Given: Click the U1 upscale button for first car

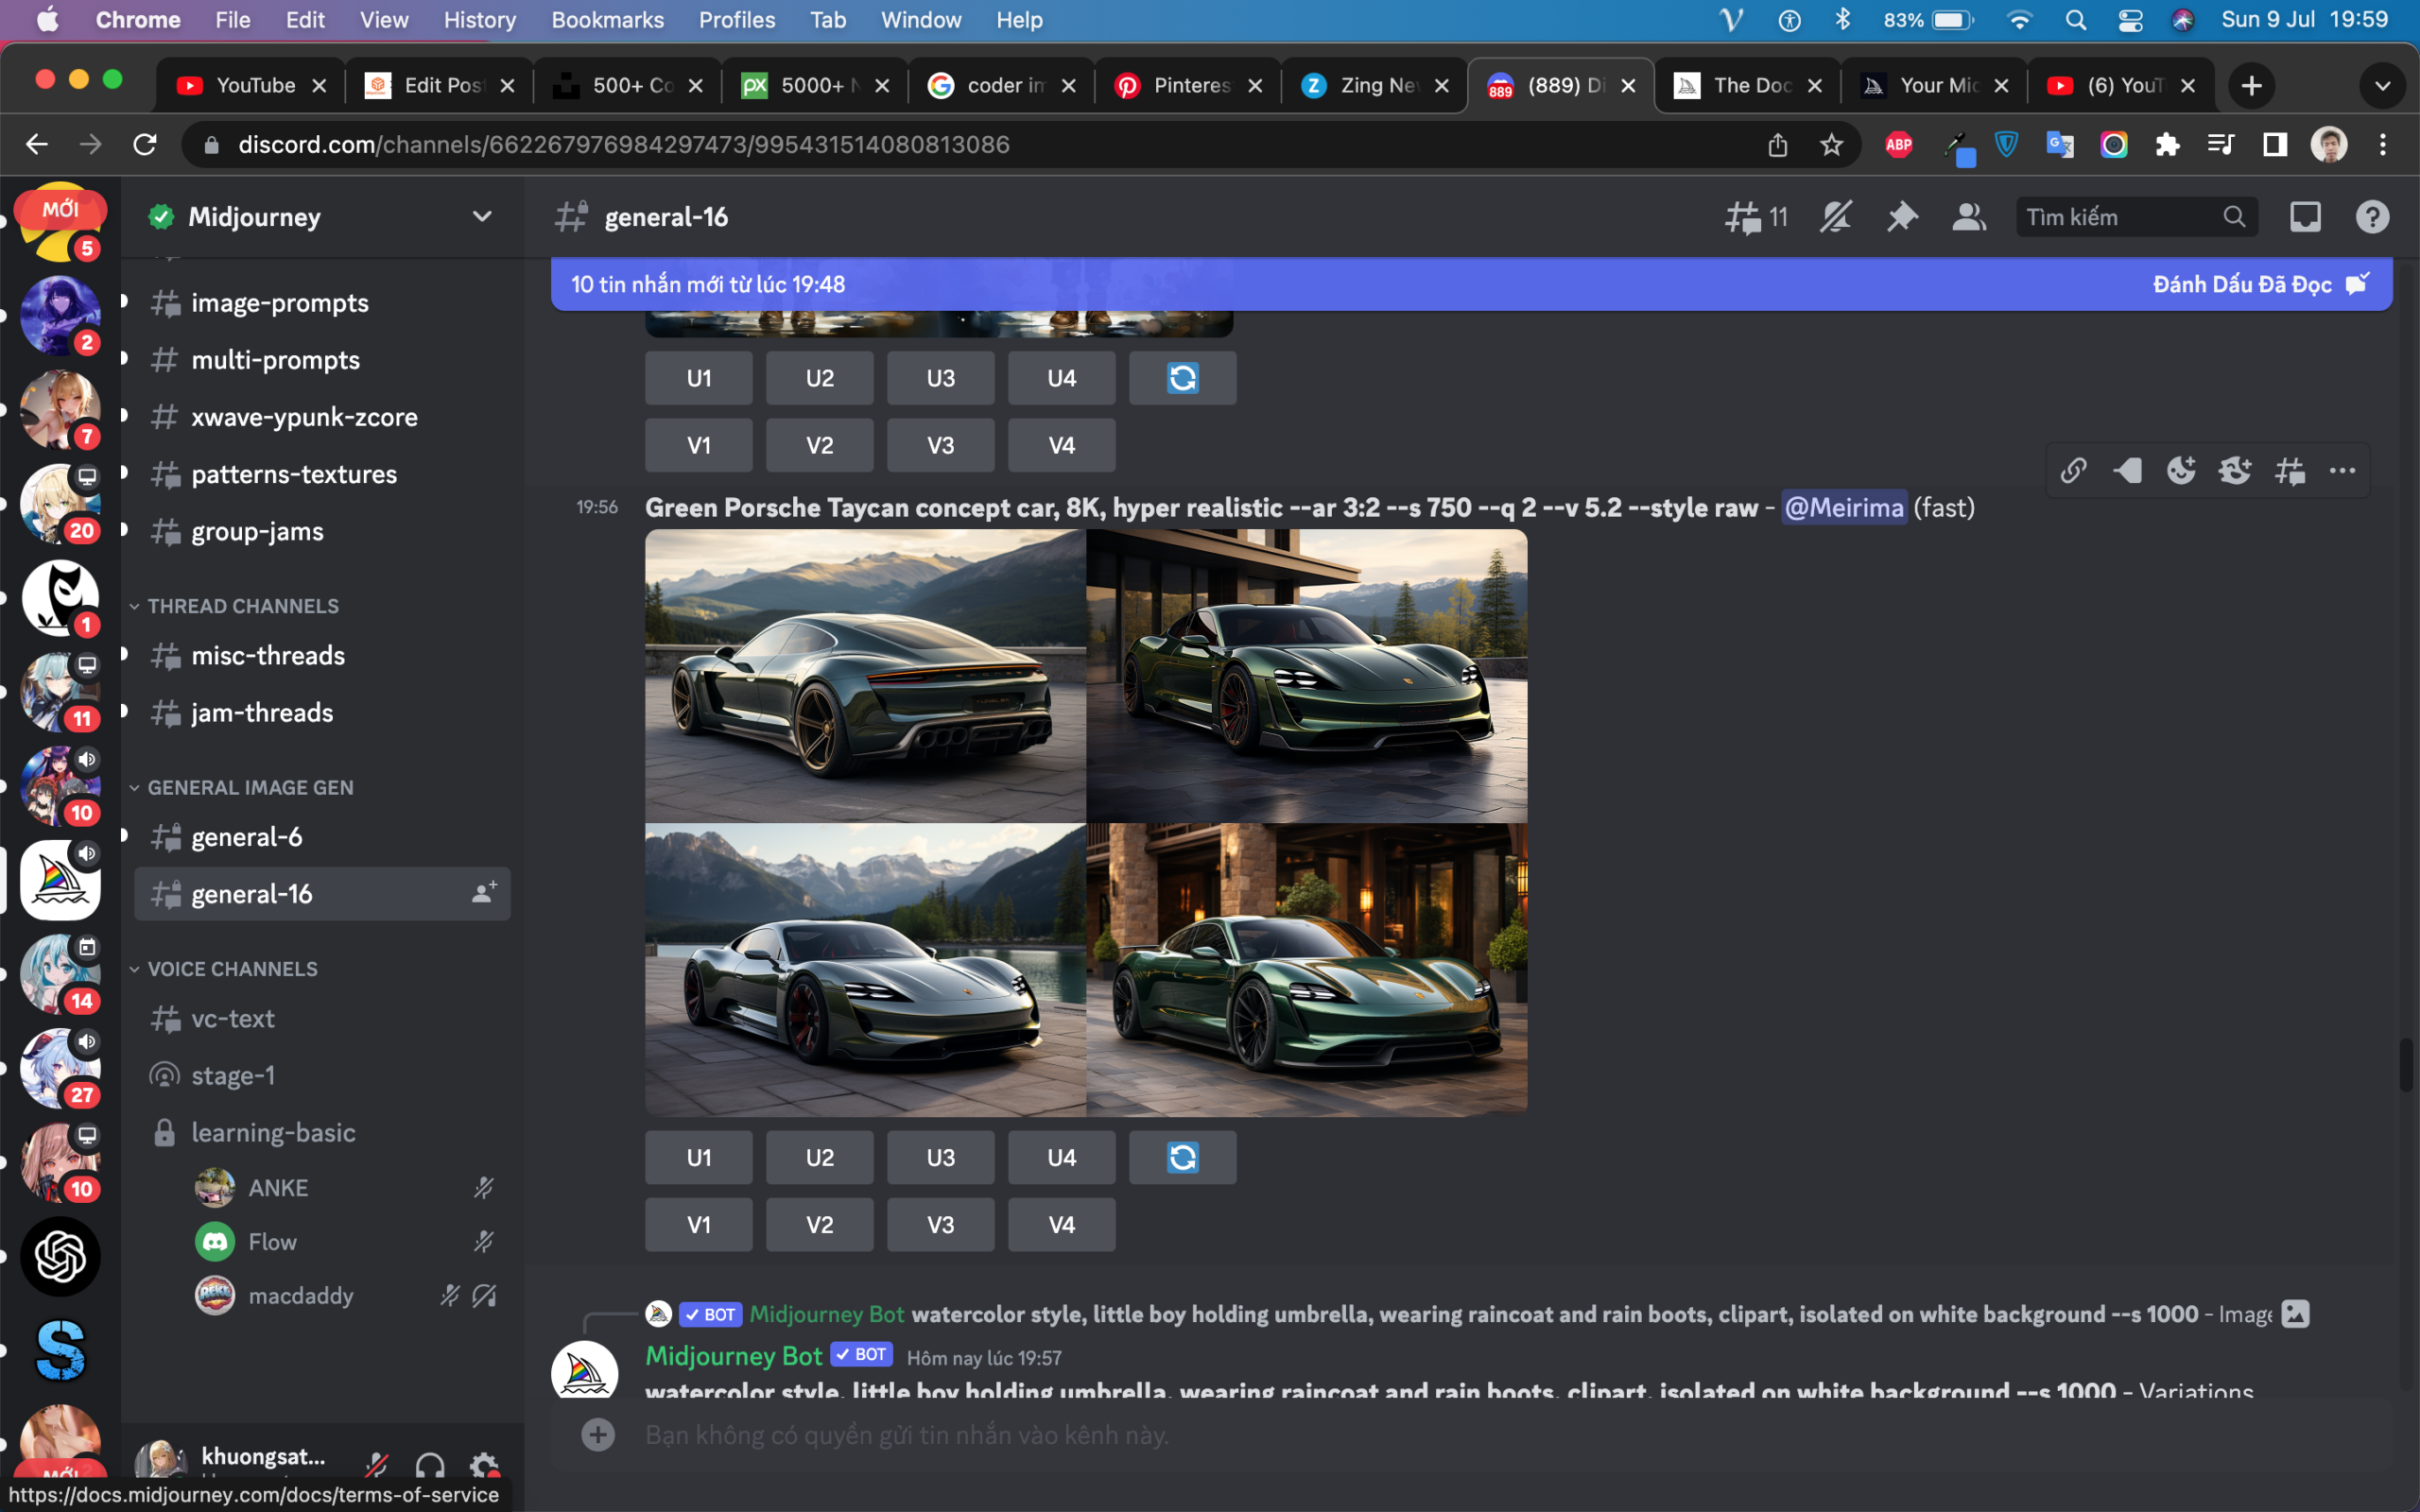Looking at the screenshot, I should [x=699, y=1157].
